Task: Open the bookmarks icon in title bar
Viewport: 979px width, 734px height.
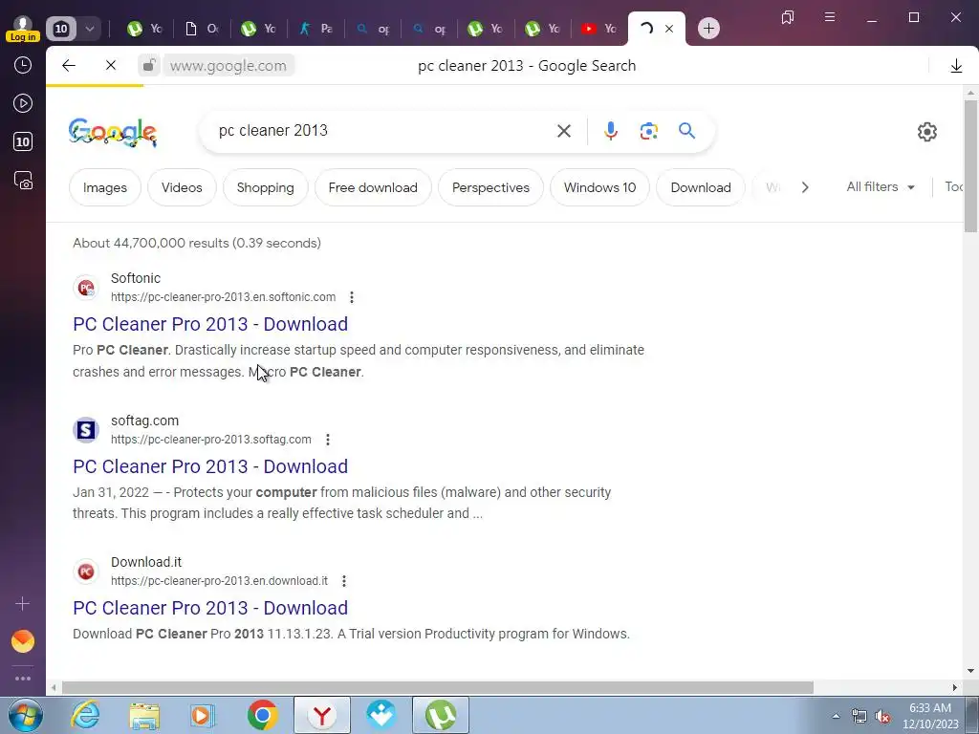Action: pos(788,17)
